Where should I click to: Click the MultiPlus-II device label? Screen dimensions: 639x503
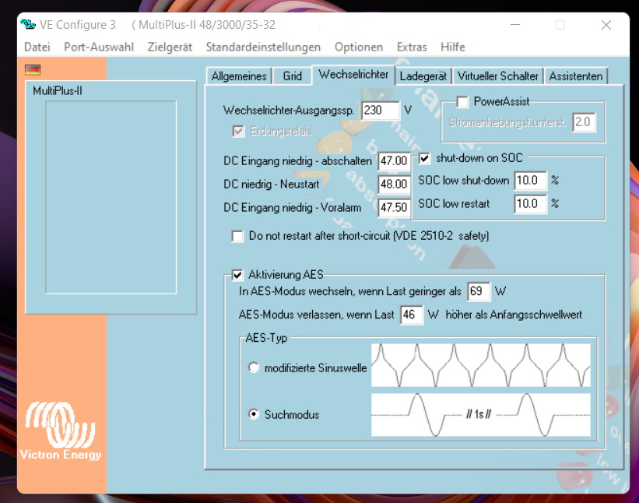[x=58, y=91]
